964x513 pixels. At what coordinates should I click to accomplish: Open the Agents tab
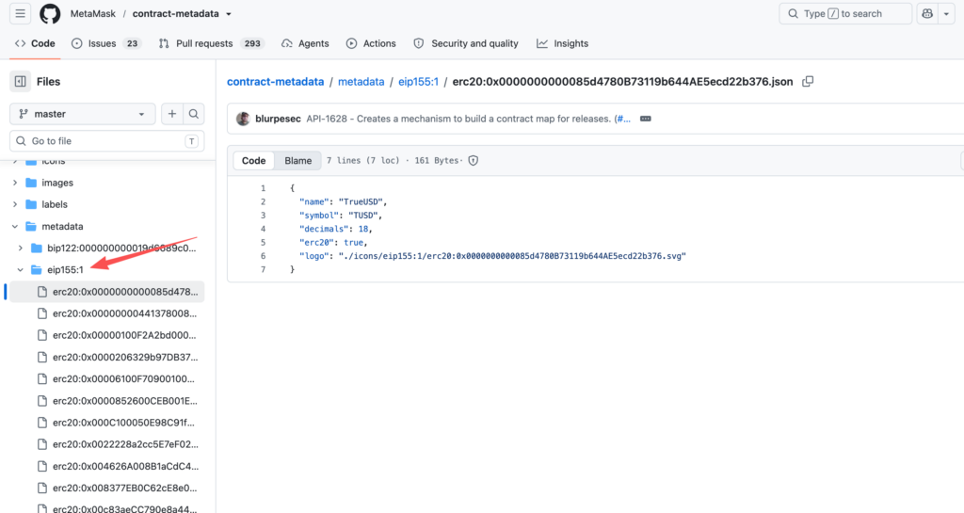tap(306, 43)
